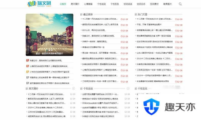The image size is (201, 120).
Task: Select the second carousel dot
Action: coord(49,50)
